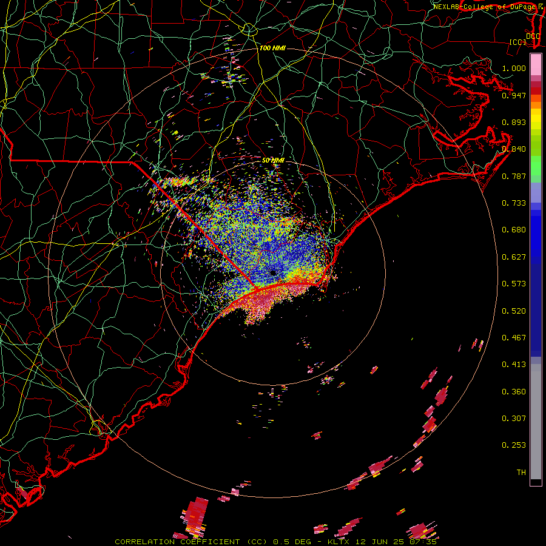Click the 0.467 color scale value

click(x=514, y=337)
